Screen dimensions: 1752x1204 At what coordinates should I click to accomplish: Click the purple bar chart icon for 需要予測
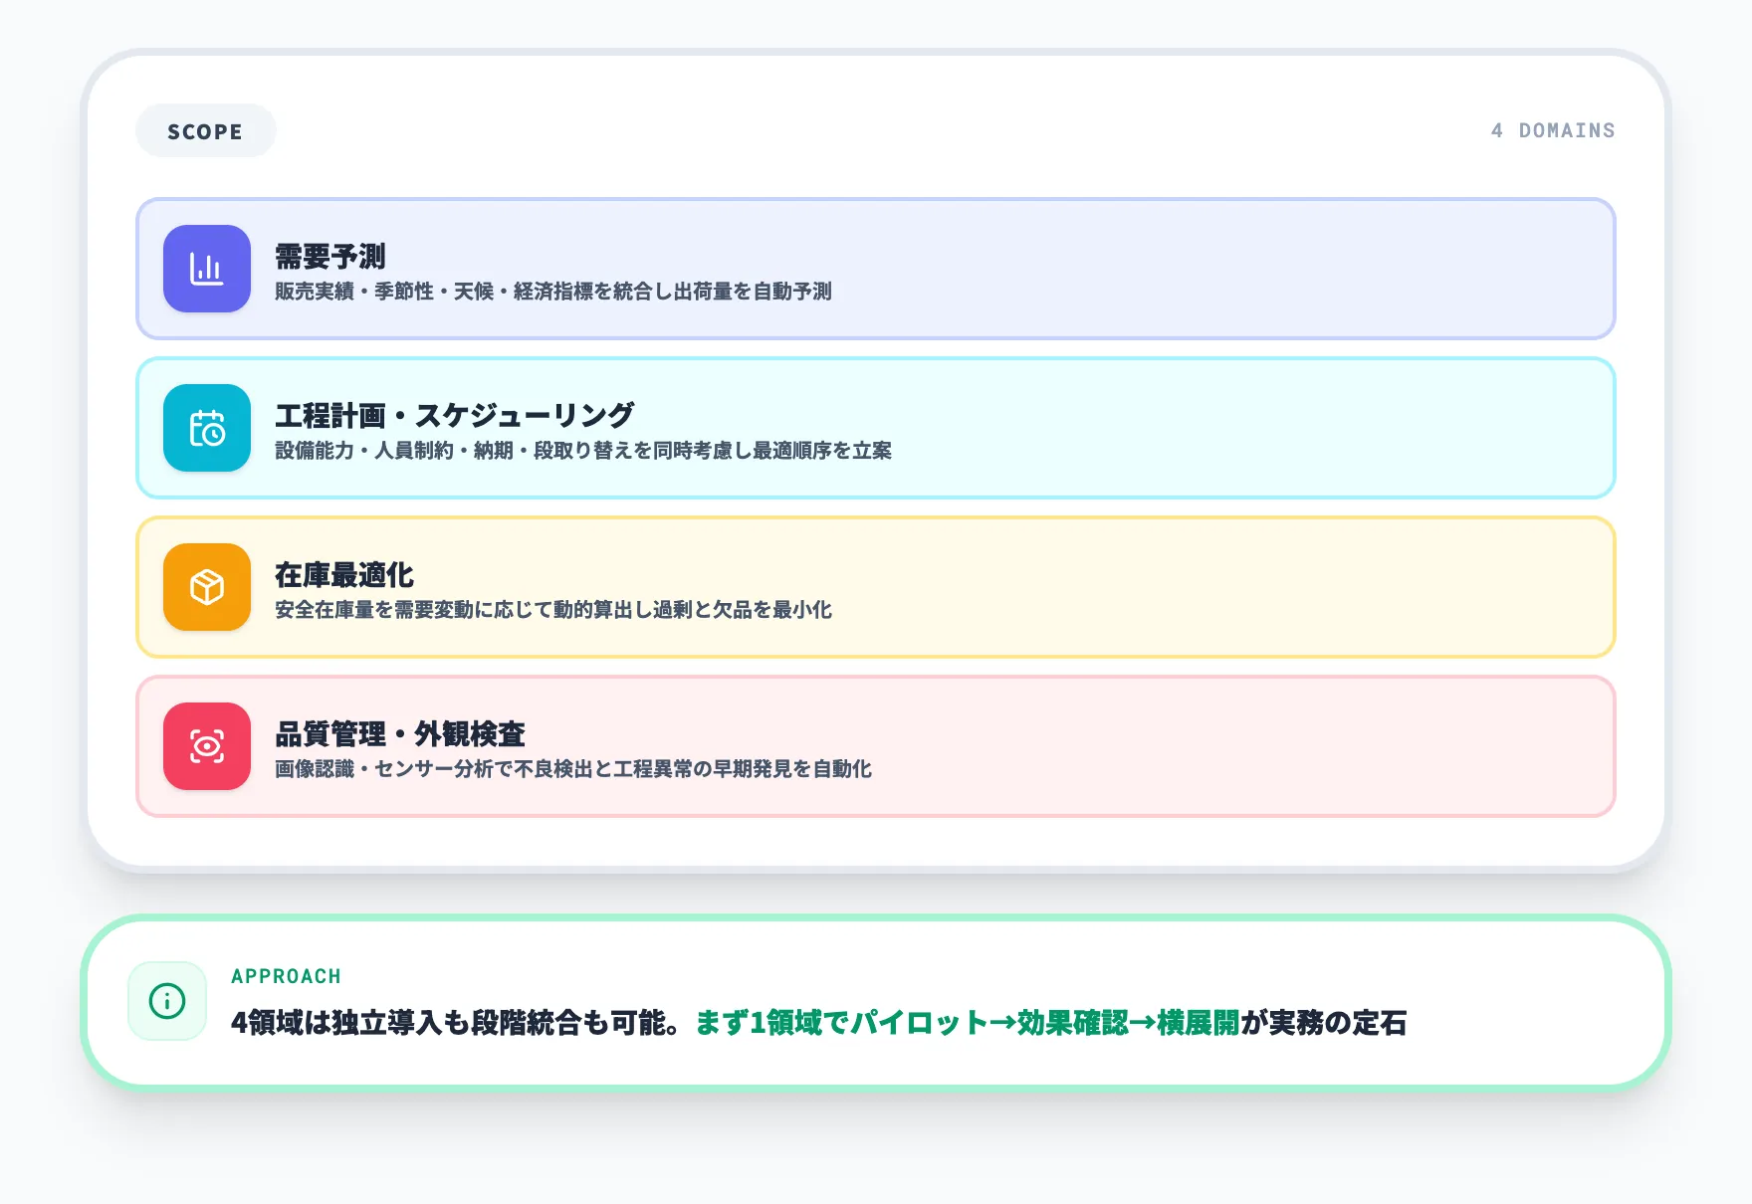click(207, 269)
